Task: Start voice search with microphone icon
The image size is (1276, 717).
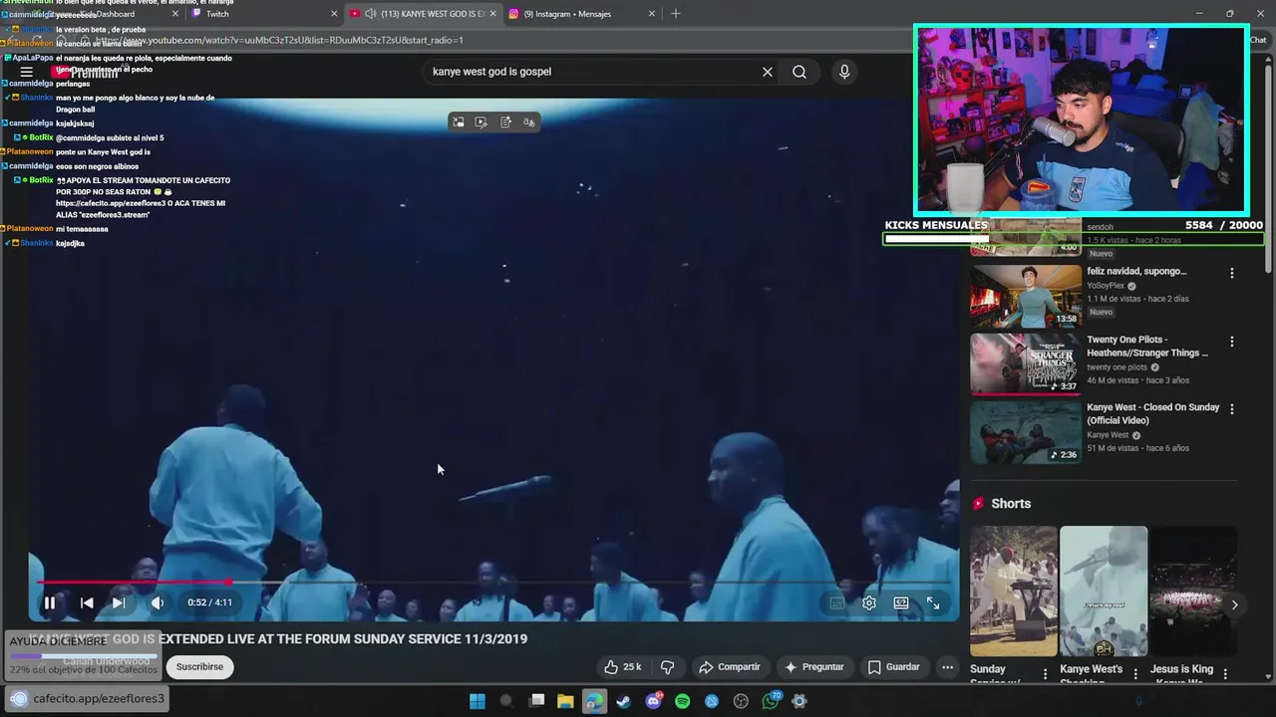Action: [x=844, y=72]
